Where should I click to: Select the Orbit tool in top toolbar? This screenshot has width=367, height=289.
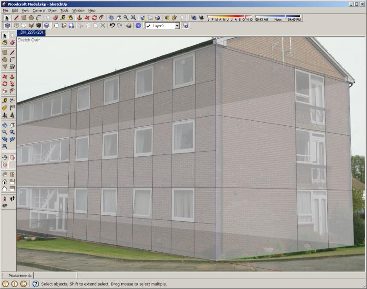click(111, 18)
